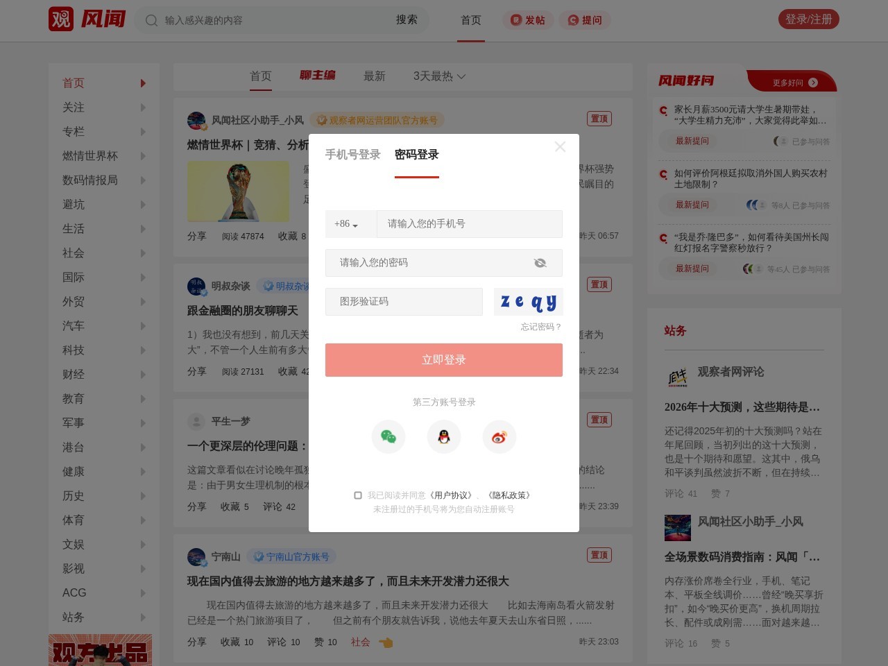
Task: Click the 观 site logo icon
Action: [x=61, y=19]
